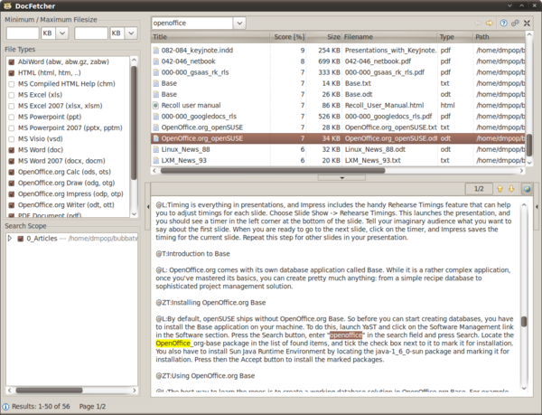Click OpenOffice.org Draw (odg, otg) label
The width and height of the screenshot is (542, 415).
(x=66, y=183)
